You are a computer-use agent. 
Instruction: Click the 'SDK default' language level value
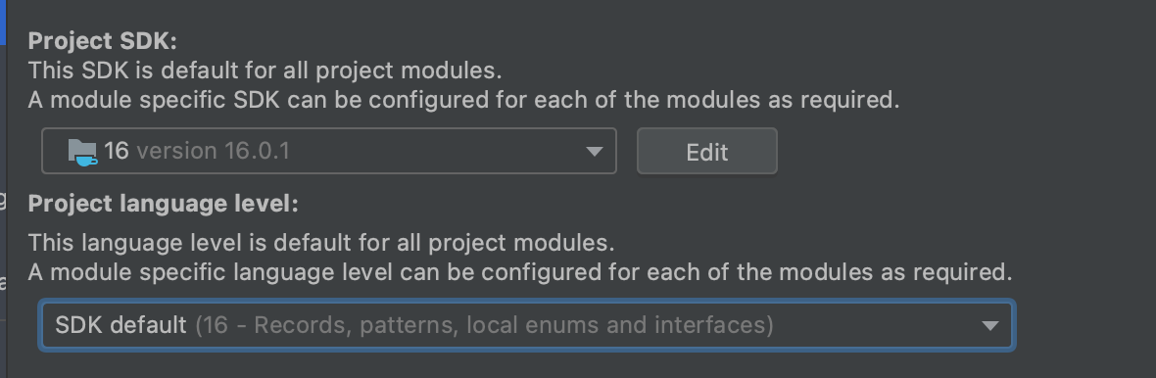(x=120, y=325)
